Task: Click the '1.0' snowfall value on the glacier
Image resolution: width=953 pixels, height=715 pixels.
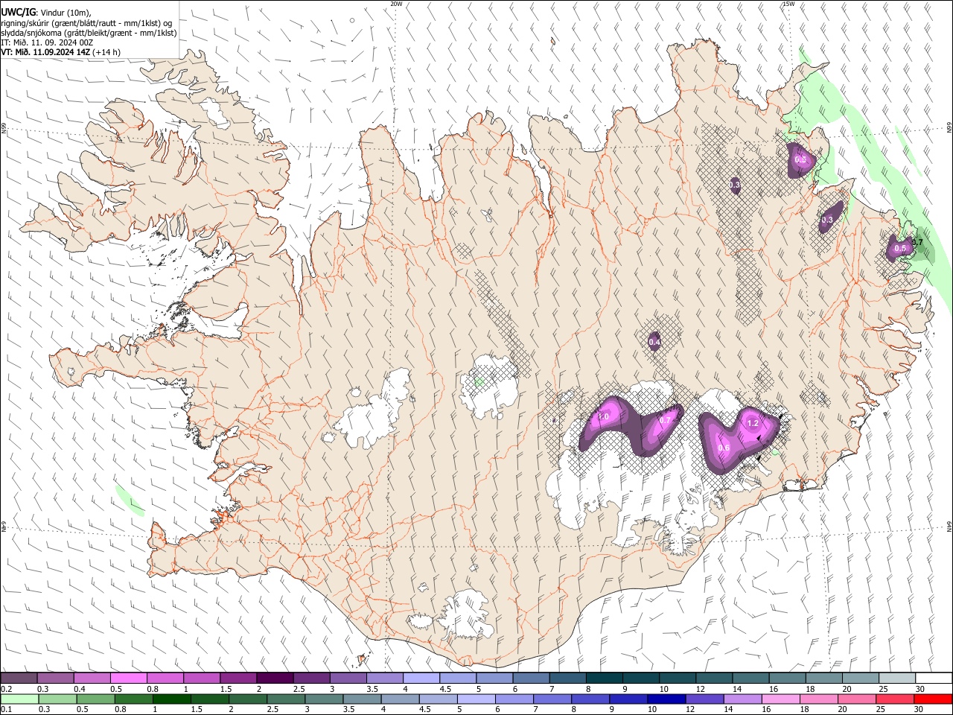Action: 603,417
